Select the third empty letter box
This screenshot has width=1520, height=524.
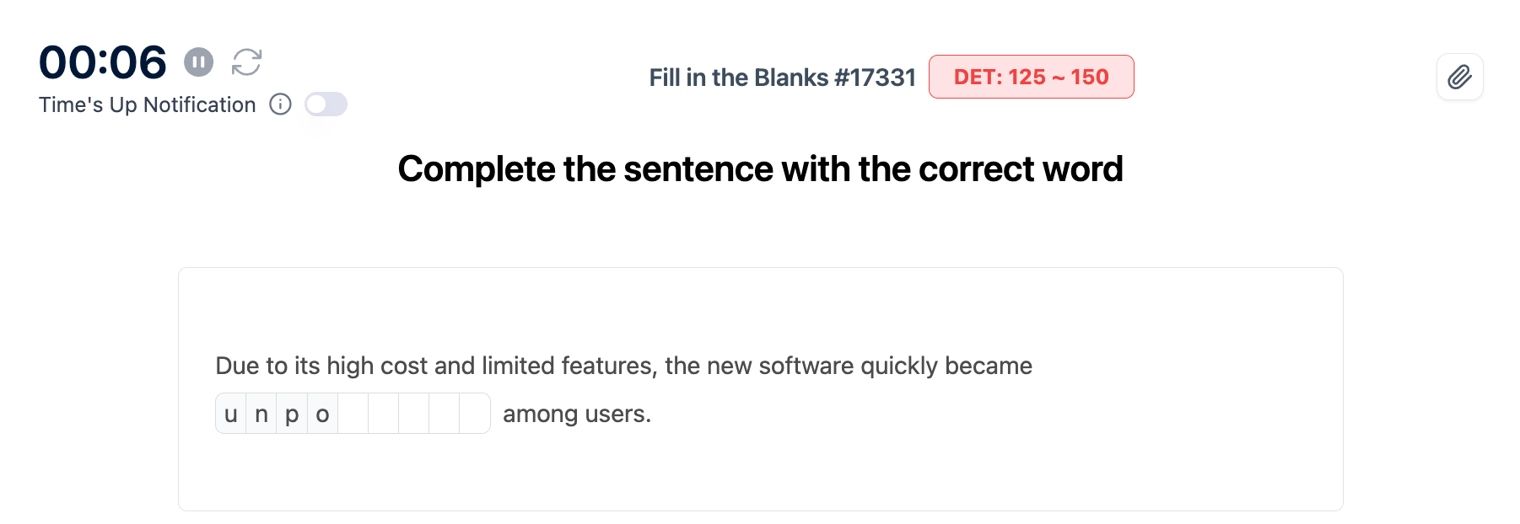coord(414,414)
